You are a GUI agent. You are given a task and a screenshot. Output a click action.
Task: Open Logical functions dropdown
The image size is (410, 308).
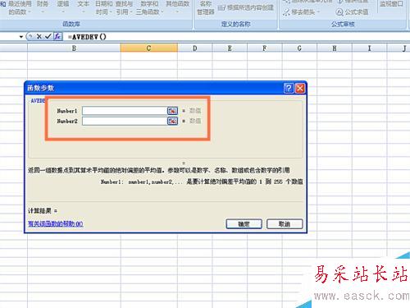pyautogui.click(x=63, y=7)
